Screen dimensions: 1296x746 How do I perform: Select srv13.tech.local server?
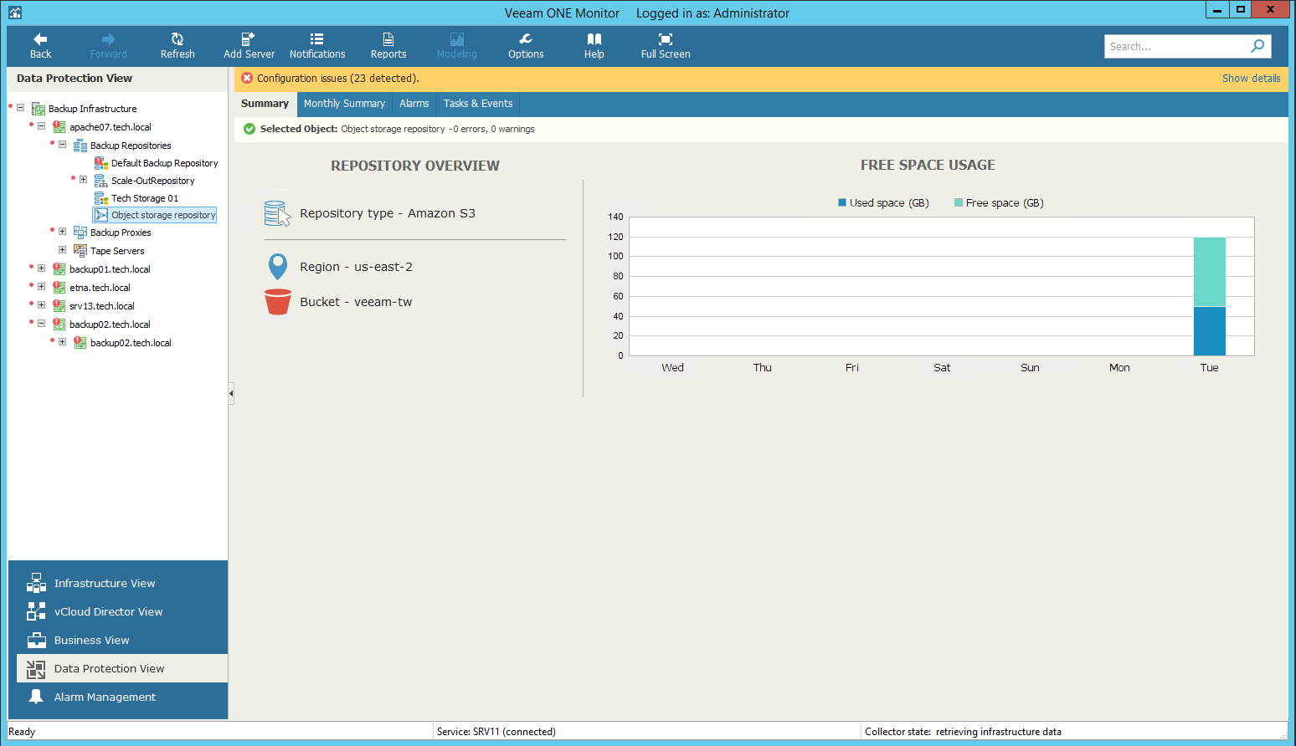pos(102,306)
